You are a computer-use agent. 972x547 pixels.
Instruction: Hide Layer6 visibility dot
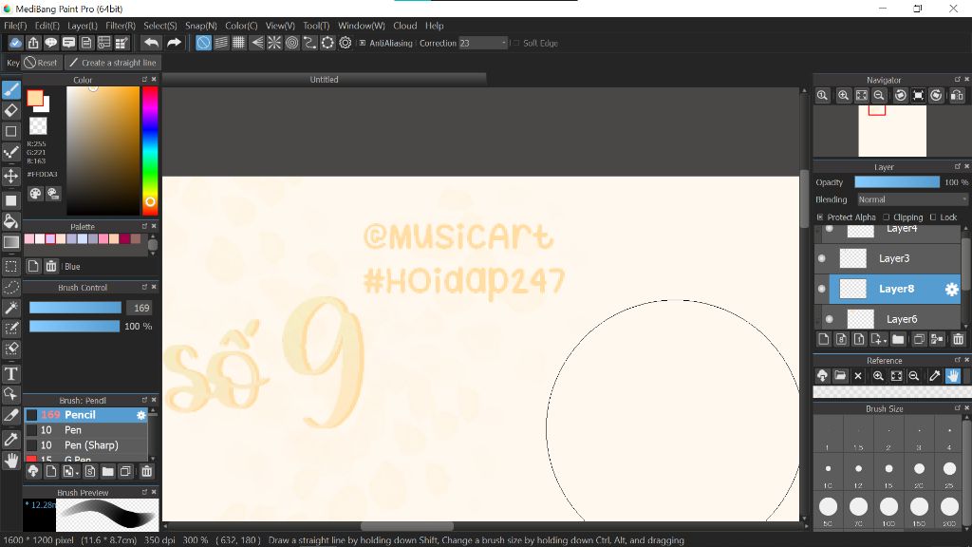tap(830, 319)
